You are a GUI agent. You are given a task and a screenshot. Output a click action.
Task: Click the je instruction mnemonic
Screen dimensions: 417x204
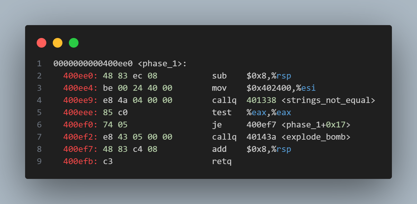(217, 125)
